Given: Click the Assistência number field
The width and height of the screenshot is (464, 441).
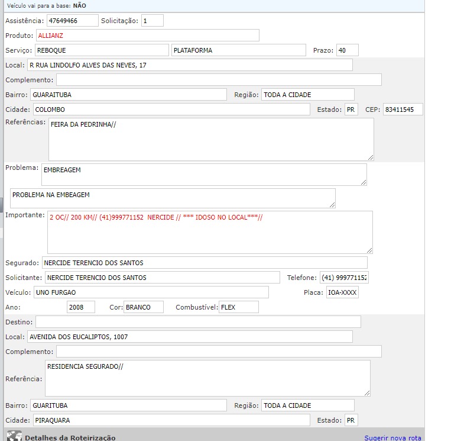Looking at the screenshot, I should [72, 21].
